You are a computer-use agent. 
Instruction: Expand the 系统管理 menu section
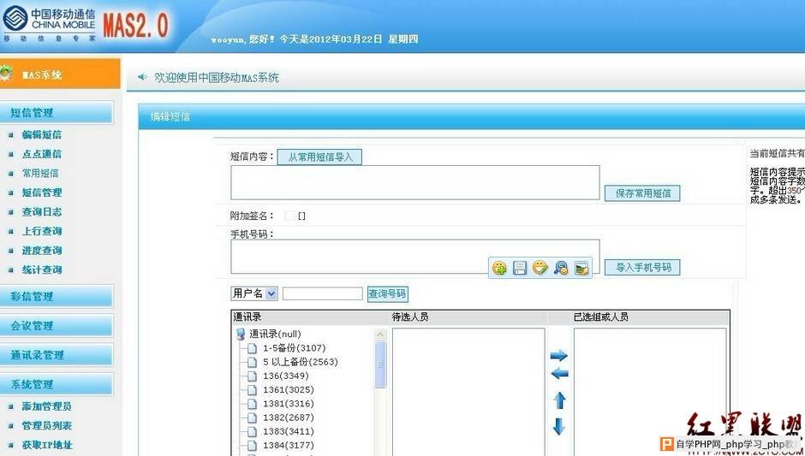[57, 383]
